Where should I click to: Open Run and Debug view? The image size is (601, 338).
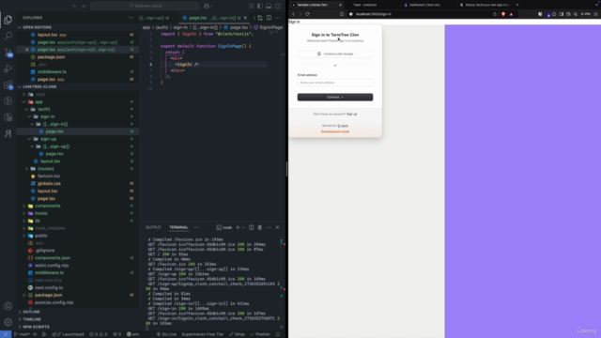(8, 69)
